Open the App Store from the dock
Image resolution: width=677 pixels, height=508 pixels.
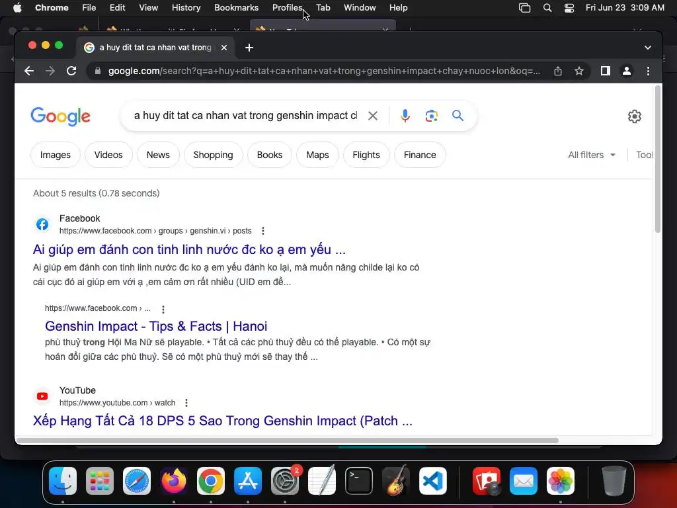pyautogui.click(x=248, y=481)
